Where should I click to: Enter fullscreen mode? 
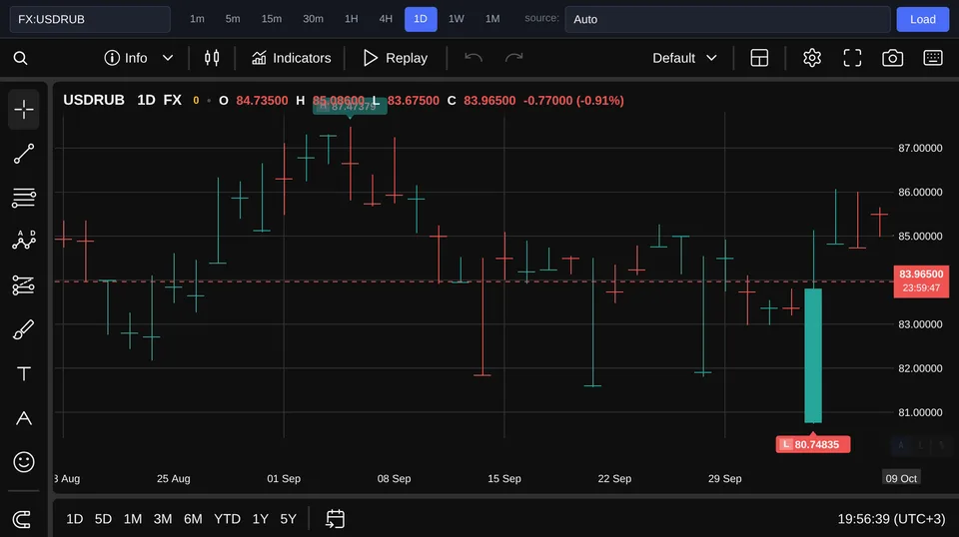pyautogui.click(x=852, y=58)
